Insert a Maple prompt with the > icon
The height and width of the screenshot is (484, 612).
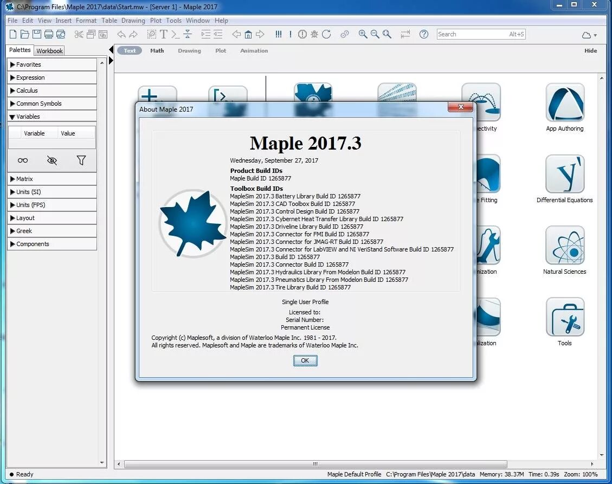point(175,34)
